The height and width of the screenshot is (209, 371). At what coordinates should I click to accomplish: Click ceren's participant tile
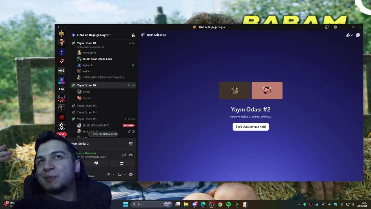coord(234,91)
